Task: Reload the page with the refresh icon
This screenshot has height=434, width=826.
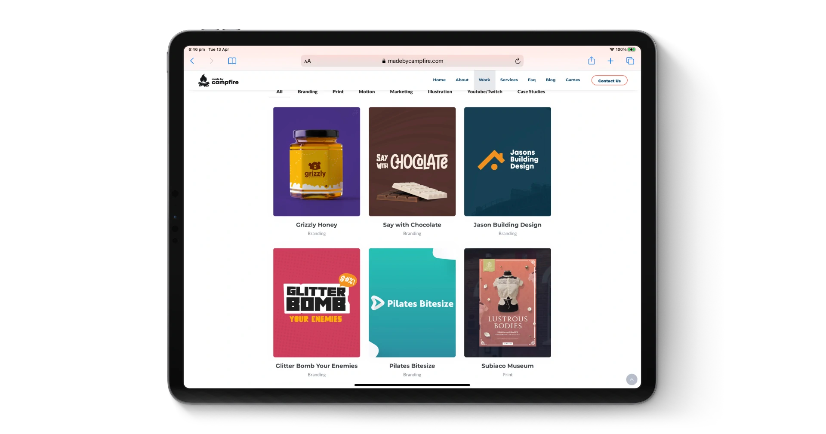Action: (x=518, y=61)
